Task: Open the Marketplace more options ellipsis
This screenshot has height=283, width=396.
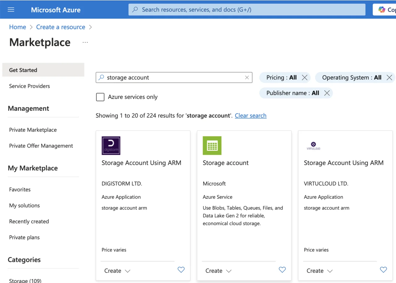Action: pos(85,42)
